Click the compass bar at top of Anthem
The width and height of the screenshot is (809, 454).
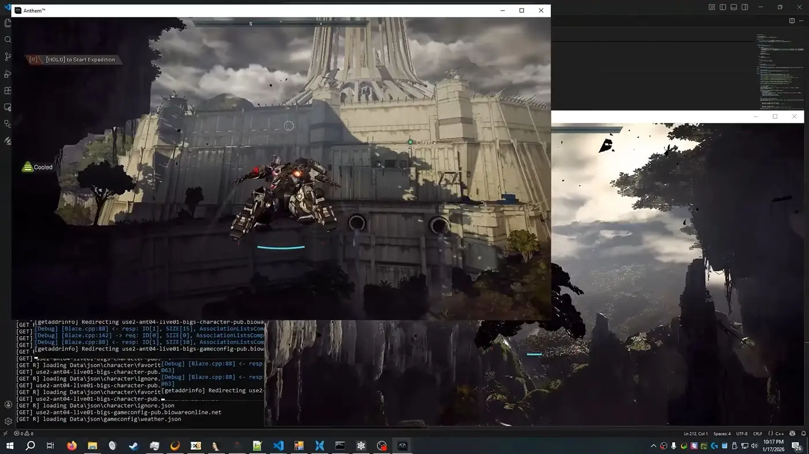coord(281,24)
